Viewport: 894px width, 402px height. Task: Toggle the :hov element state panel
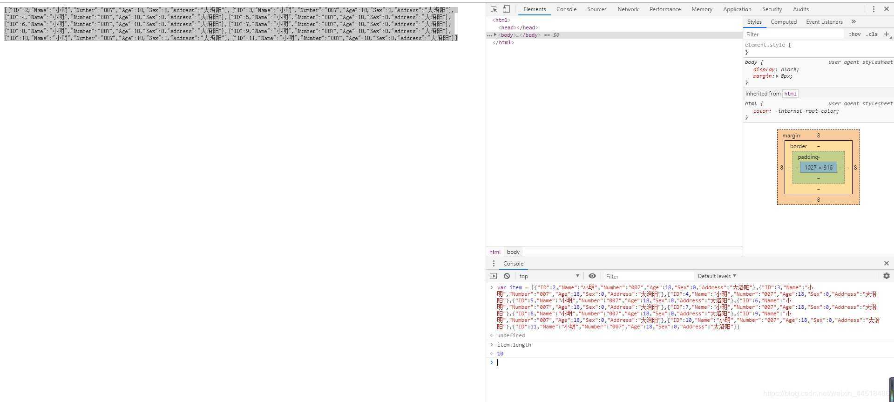[x=854, y=34]
